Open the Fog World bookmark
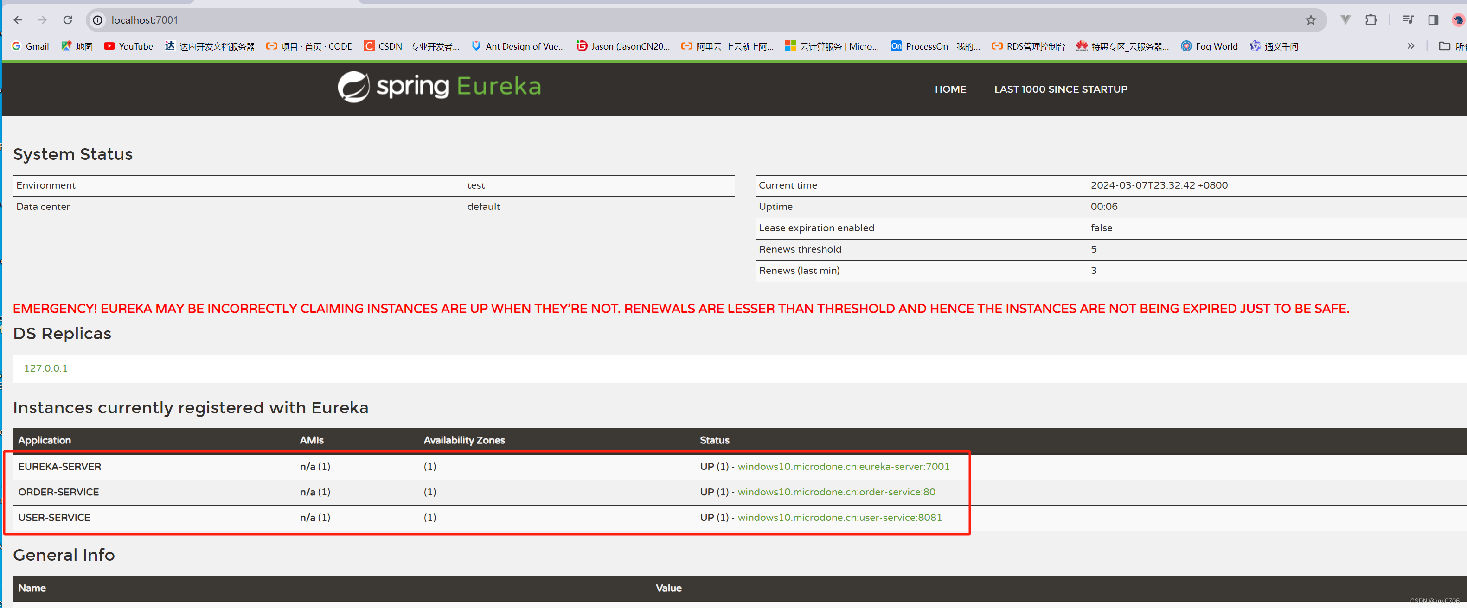 (x=1209, y=46)
